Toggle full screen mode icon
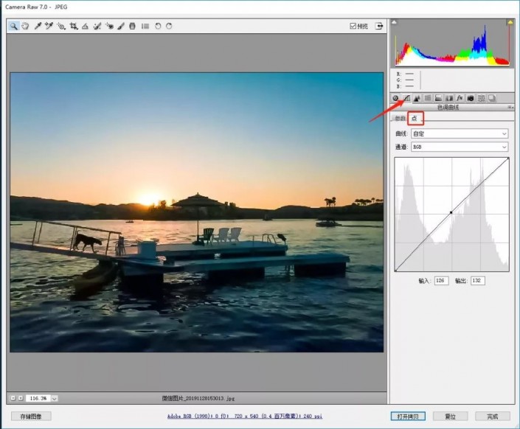The width and height of the screenshot is (520, 429). [379, 26]
